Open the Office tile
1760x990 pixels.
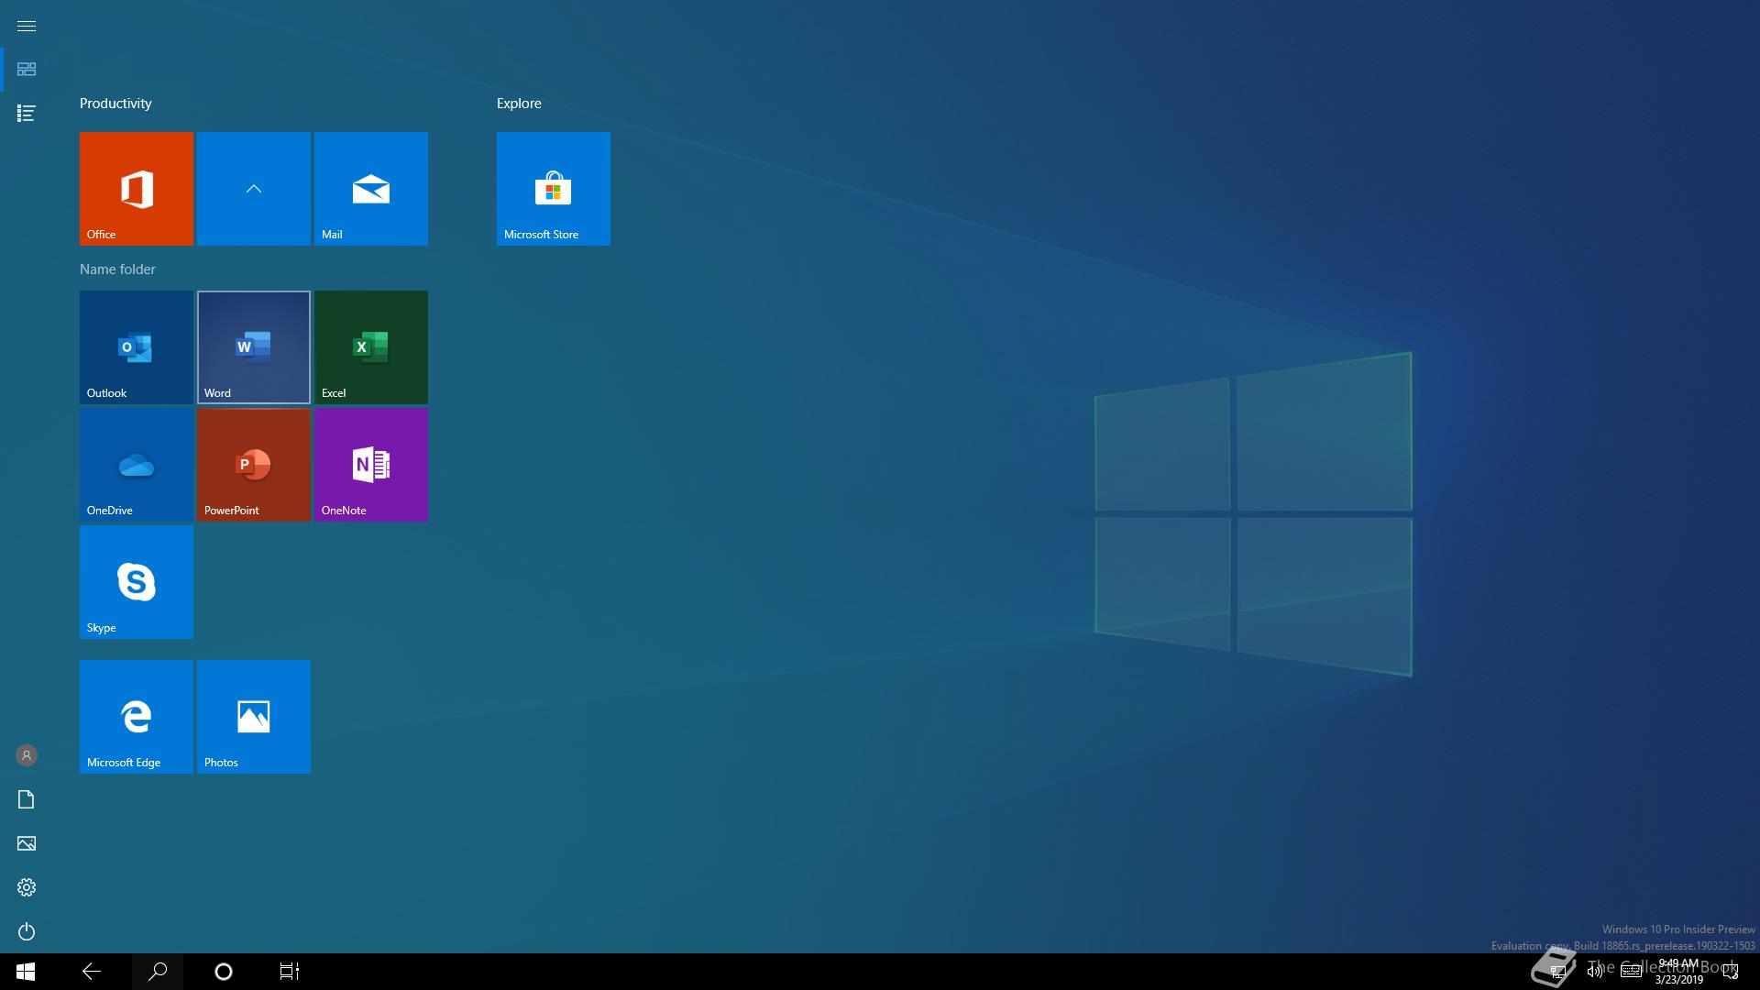pyautogui.click(x=137, y=189)
